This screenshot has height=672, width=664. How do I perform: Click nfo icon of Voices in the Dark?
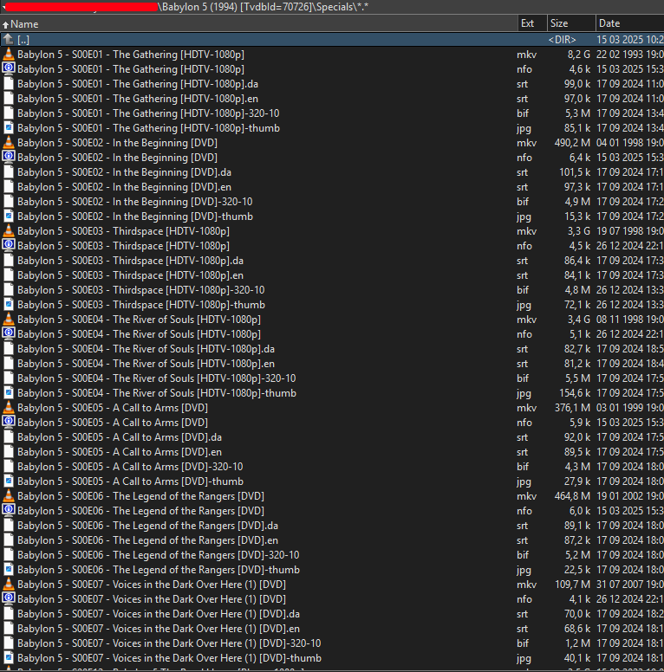[8, 599]
